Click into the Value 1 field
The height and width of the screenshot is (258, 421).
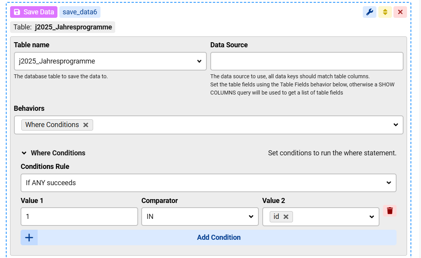pyautogui.click(x=79, y=217)
